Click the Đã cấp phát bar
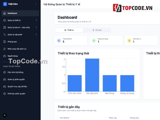The height and width of the screenshot is (120, 160). coord(92,75)
